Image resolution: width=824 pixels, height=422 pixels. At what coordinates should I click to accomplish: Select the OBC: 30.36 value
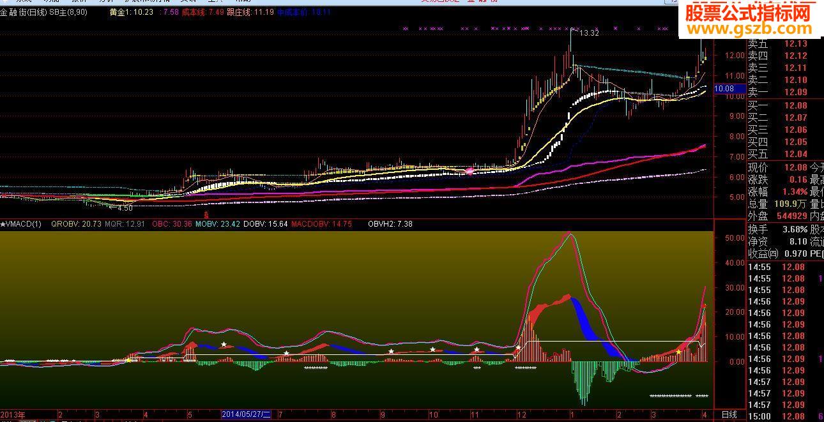coord(172,224)
